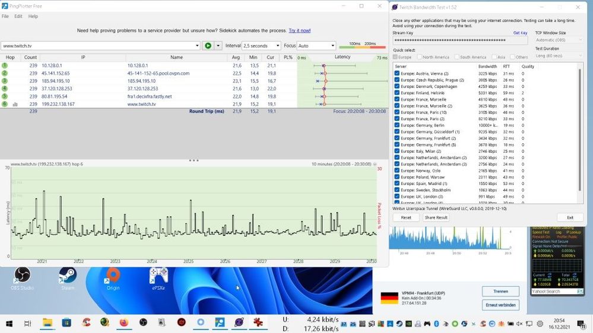Uncheck Europe: Austria, Vienna (2) server

click(397, 73)
